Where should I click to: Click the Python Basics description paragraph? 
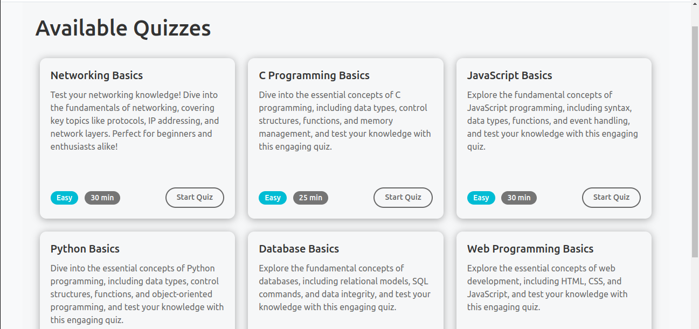pyautogui.click(x=137, y=294)
